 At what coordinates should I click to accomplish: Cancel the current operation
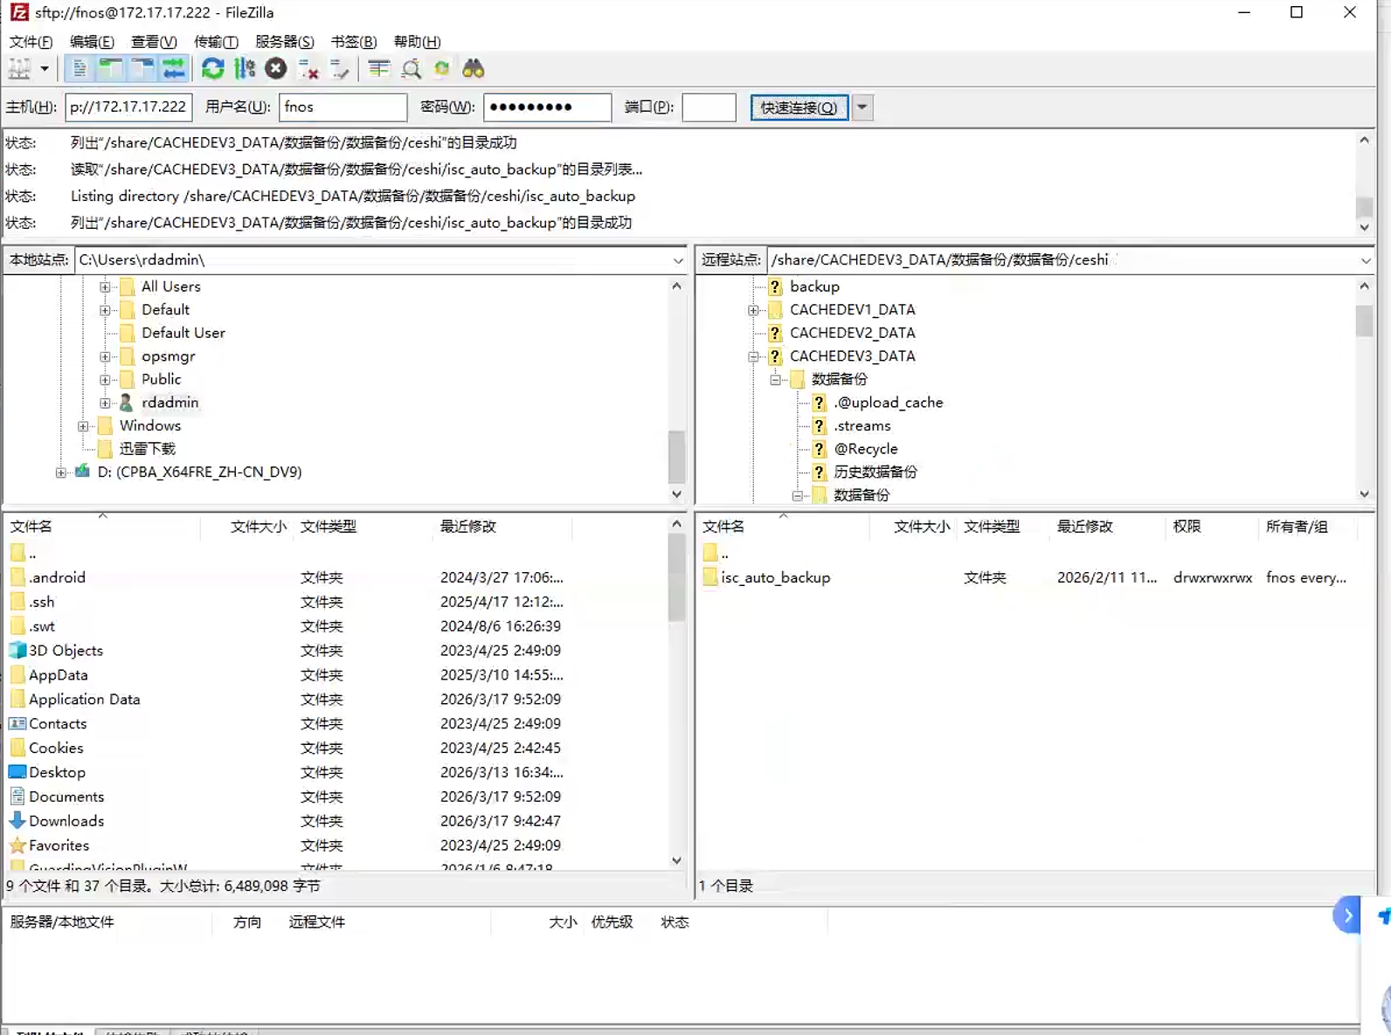pos(276,69)
